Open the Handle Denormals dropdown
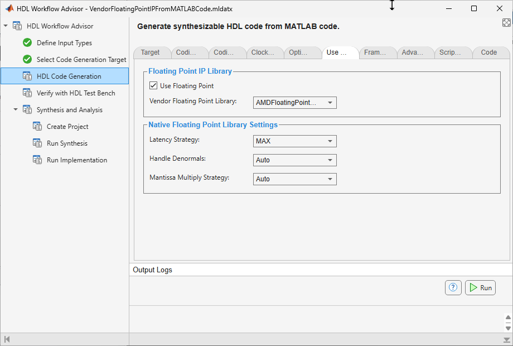The height and width of the screenshot is (346, 513). (295, 160)
